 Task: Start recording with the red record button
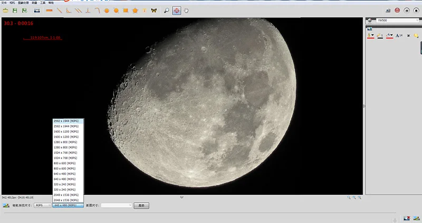coord(397,10)
